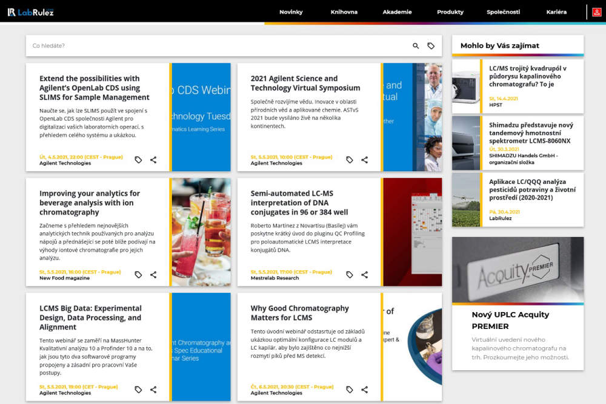Image resolution: width=606 pixels, height=404 pixels.
Task: Click the cocktail drinks thumbnail image
Action: [x=201, y=232]
